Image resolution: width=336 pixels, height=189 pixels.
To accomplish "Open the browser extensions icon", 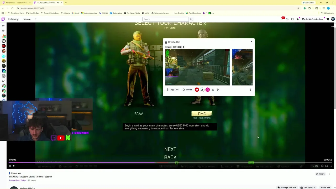I will coord(309,8).
